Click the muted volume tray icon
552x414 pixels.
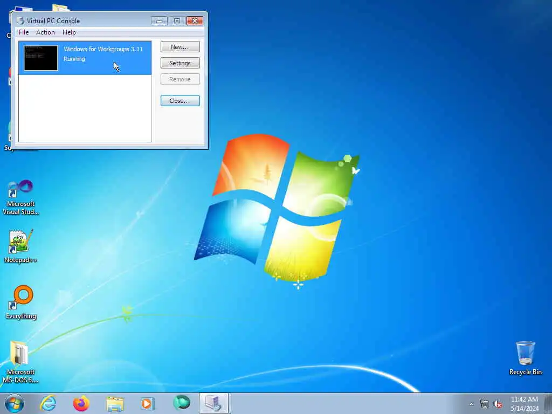pyautogui.click(x=498, y=404)
